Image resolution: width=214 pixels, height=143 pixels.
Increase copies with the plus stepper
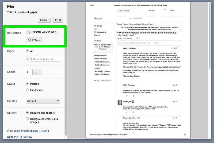35,72
